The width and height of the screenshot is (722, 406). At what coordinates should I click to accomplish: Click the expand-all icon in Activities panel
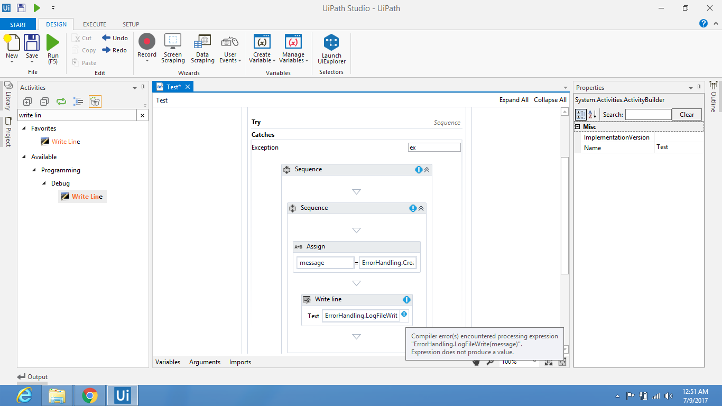[x=27, y=101]
